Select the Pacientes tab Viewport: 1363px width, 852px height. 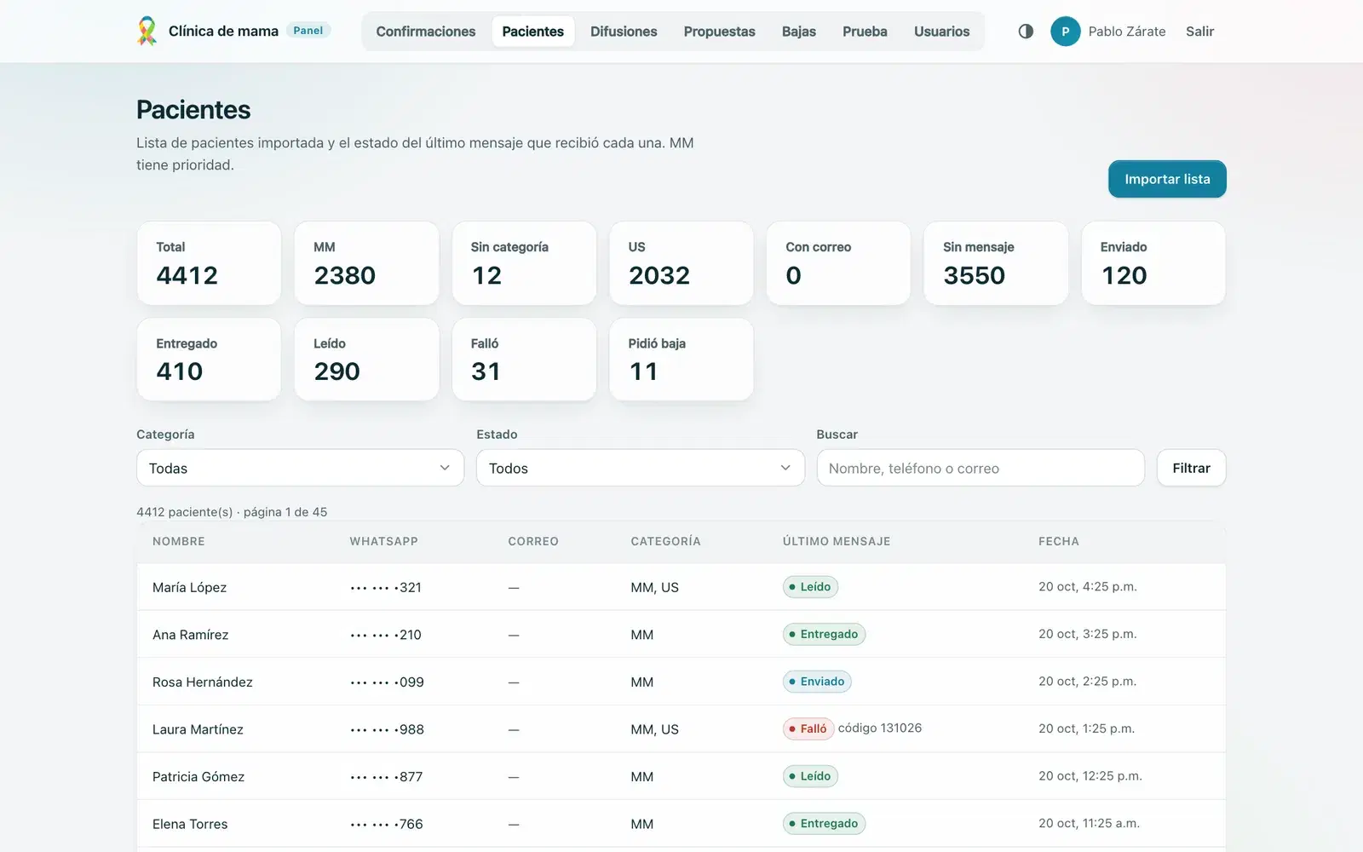pos(533,32)
